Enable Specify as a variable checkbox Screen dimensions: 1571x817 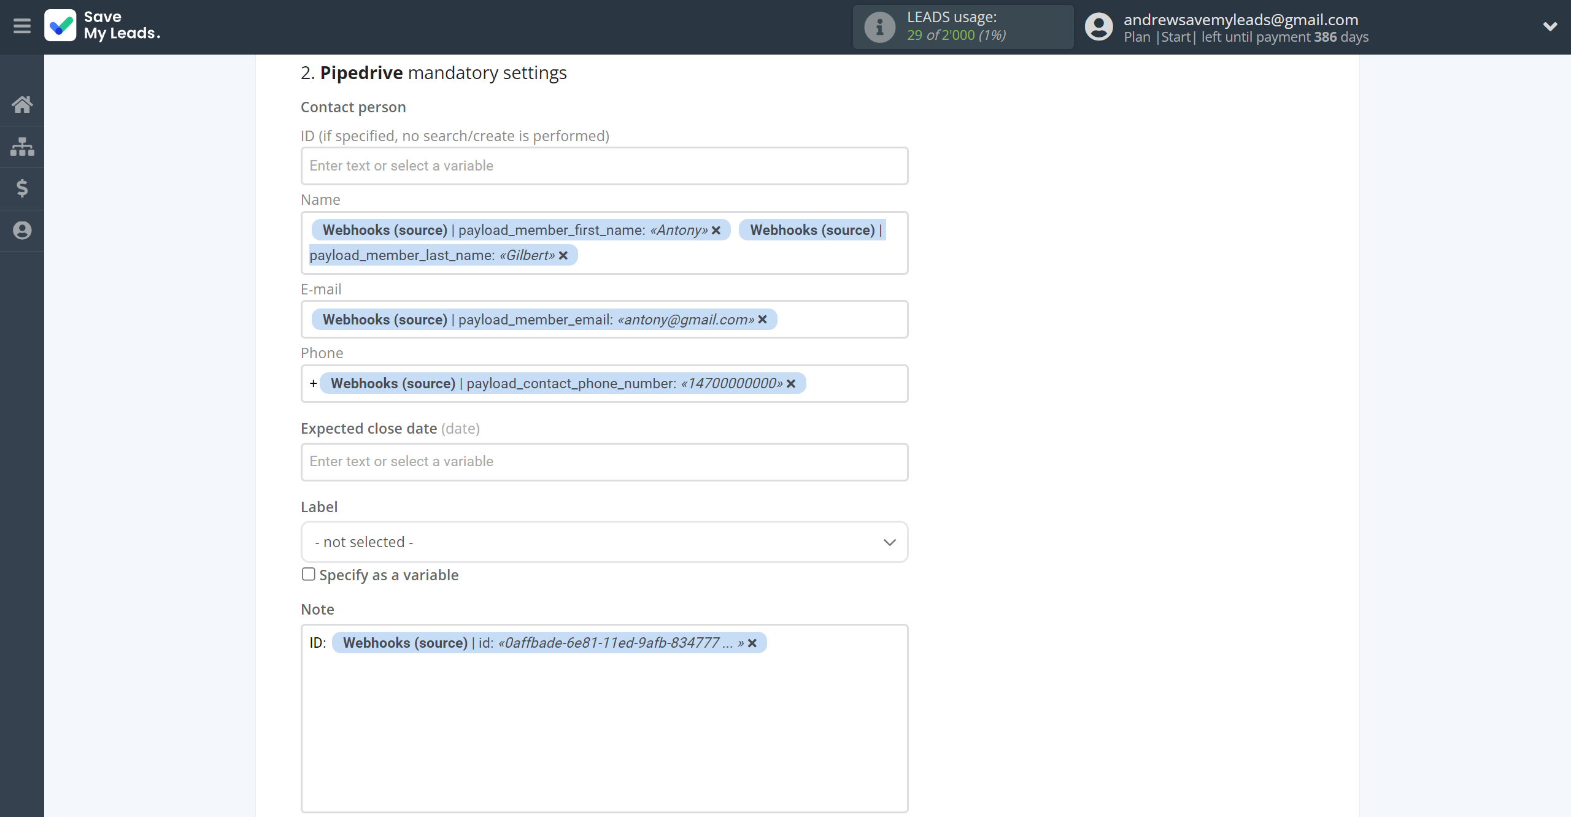point(308,575)
